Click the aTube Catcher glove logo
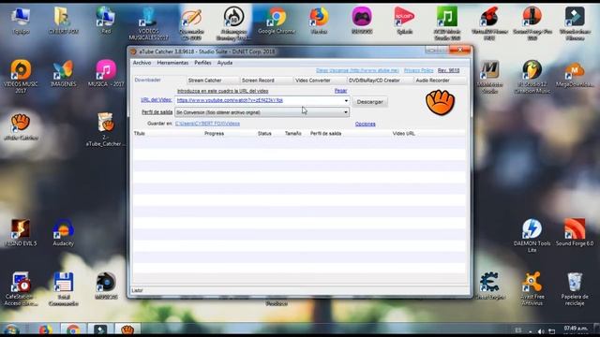 tap(440, 102)
